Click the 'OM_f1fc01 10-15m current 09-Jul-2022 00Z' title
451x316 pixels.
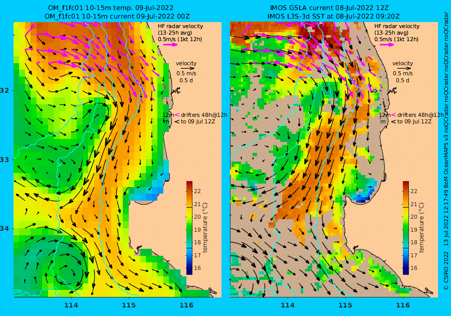coord(117,17)
